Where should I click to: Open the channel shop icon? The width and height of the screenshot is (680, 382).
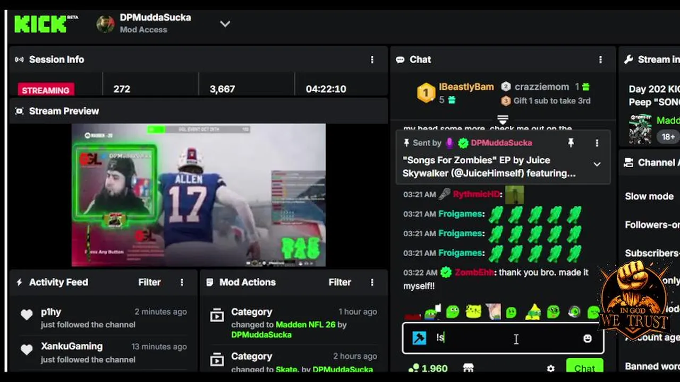coord(468,368)
